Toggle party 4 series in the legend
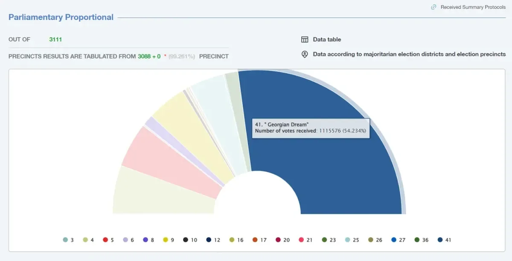The width and height of the screenshot is (512, 261). [89, 240]
